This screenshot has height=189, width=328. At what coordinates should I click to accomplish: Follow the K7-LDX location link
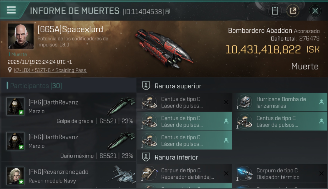click(x=50, y=70)
